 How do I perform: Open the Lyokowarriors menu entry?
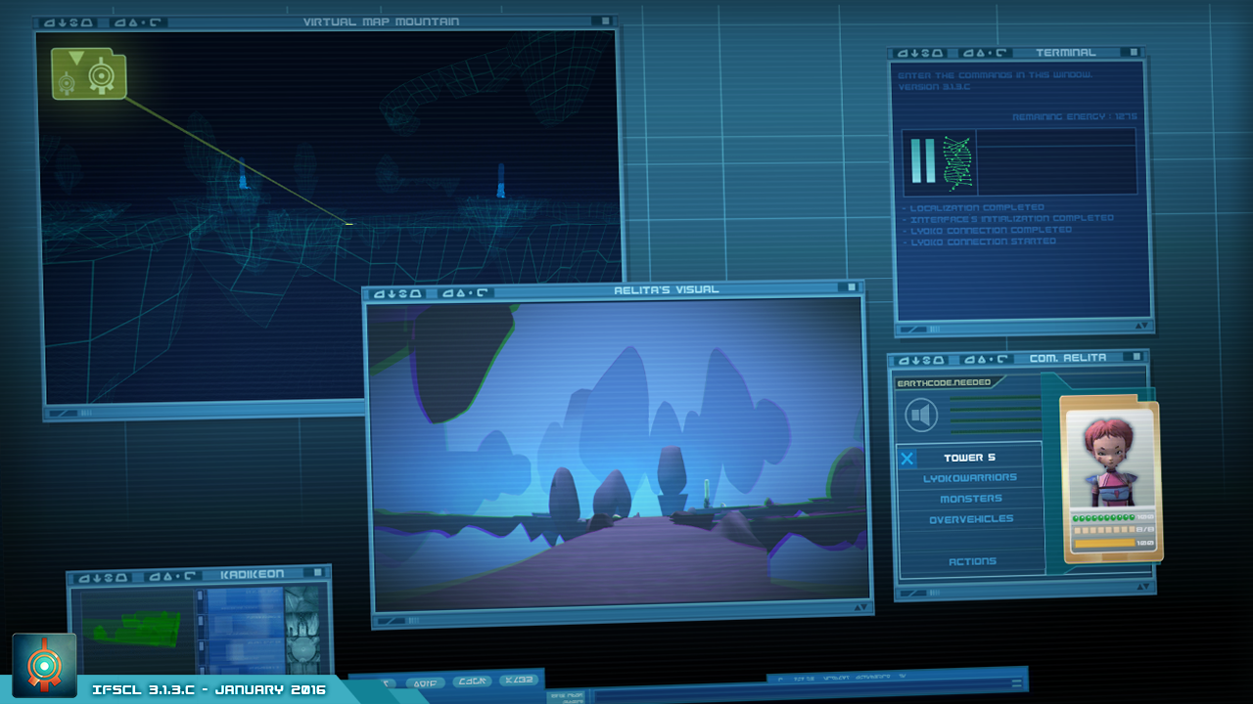(x=969, y=478)
